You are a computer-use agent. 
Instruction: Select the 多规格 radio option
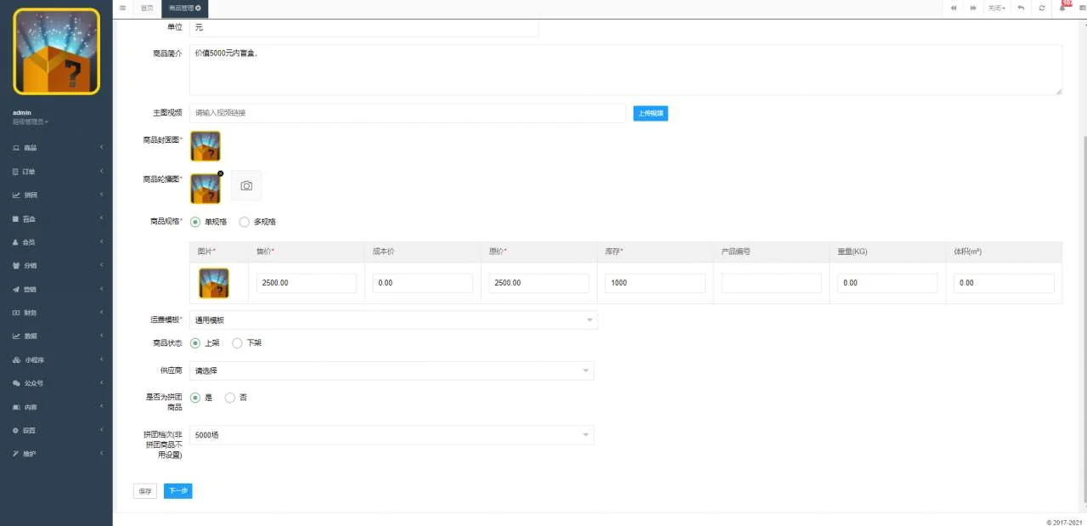pyautogui.click(x=245, y=222)
